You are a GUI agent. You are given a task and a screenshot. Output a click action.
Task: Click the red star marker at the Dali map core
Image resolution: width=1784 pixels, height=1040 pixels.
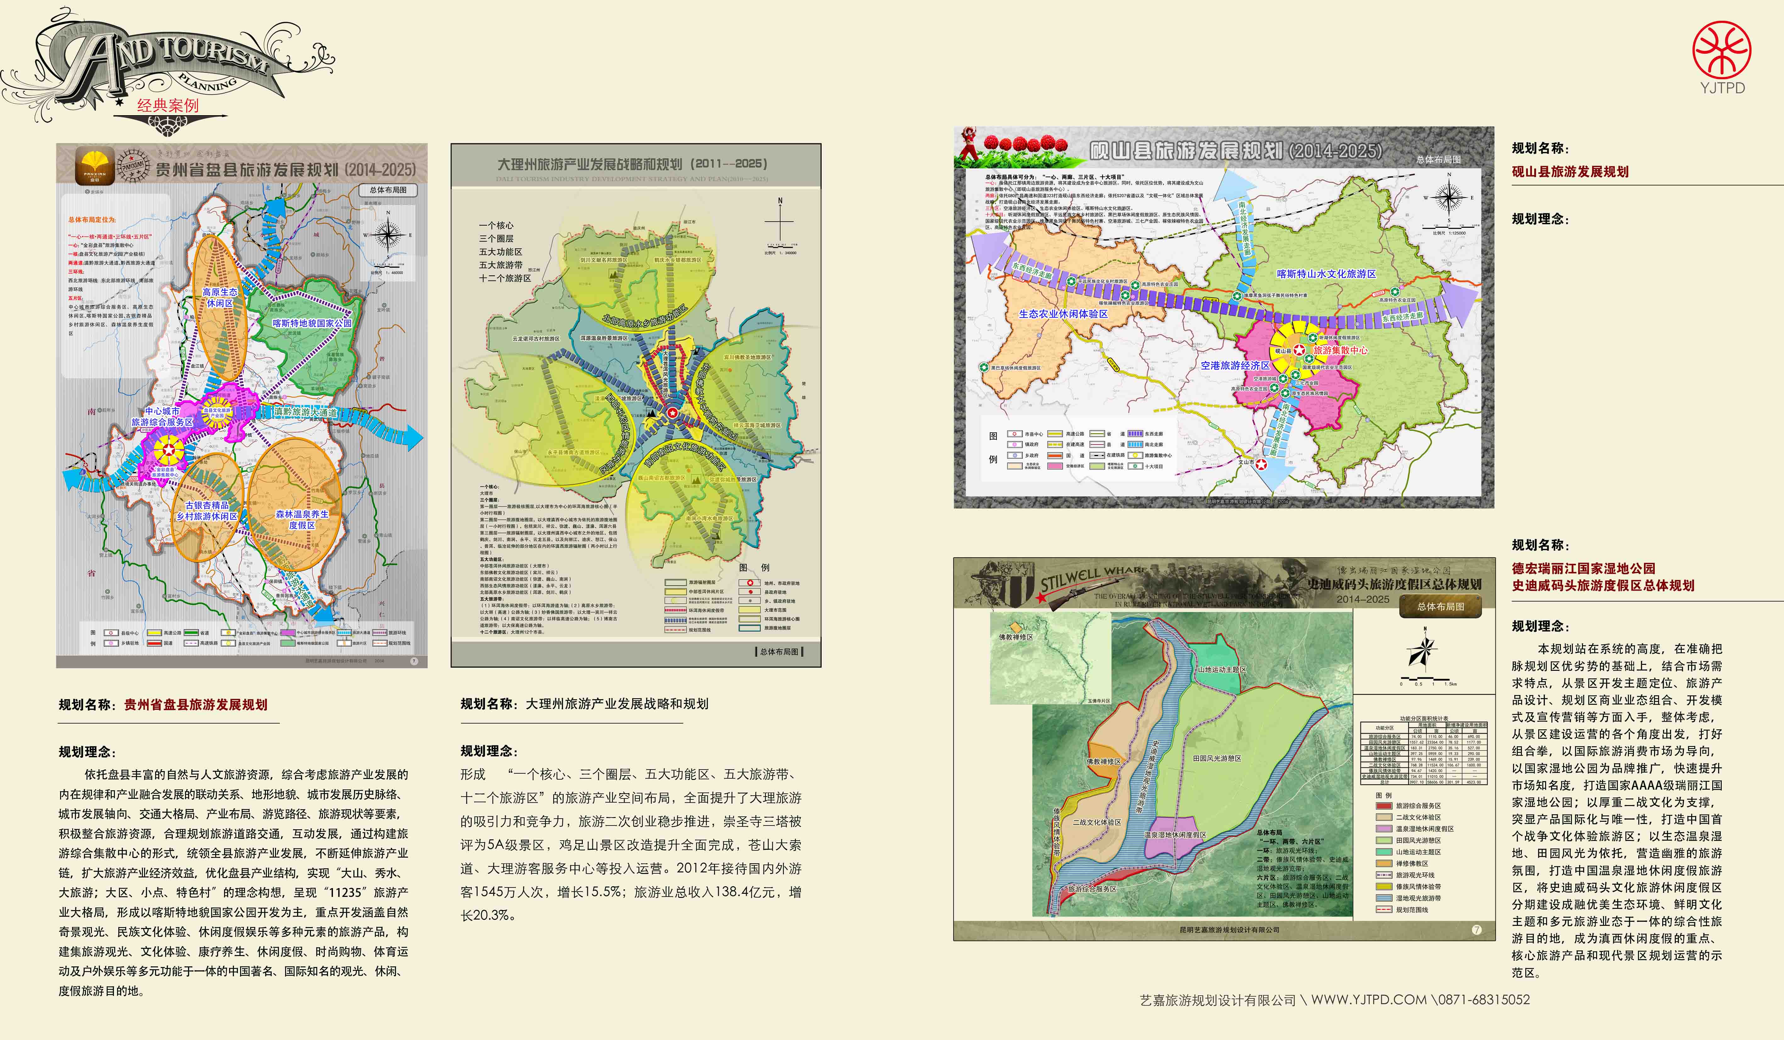coord(673,413)
